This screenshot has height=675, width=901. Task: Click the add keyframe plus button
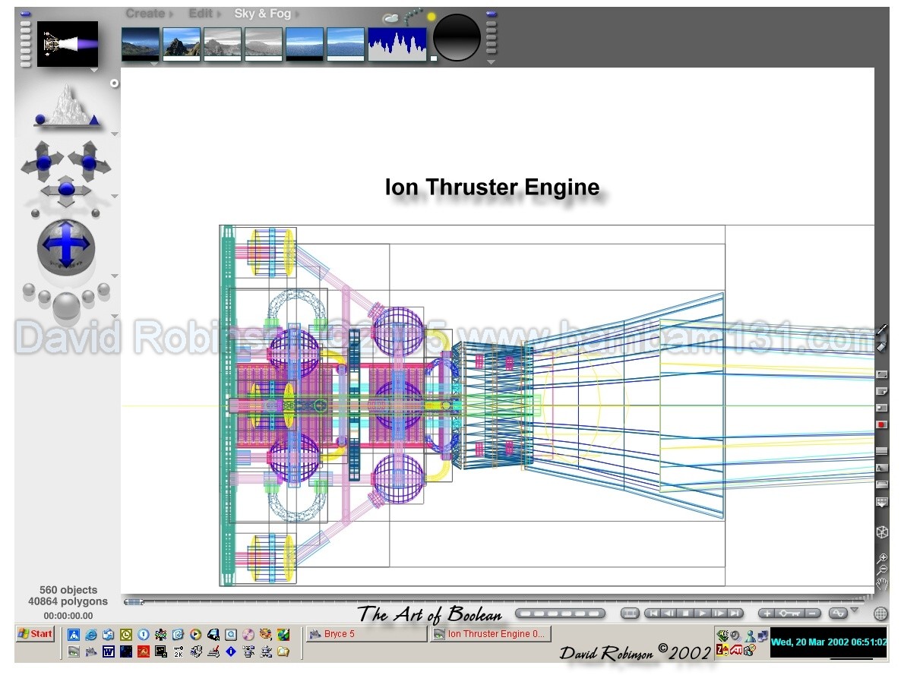(x=767, y=613)
